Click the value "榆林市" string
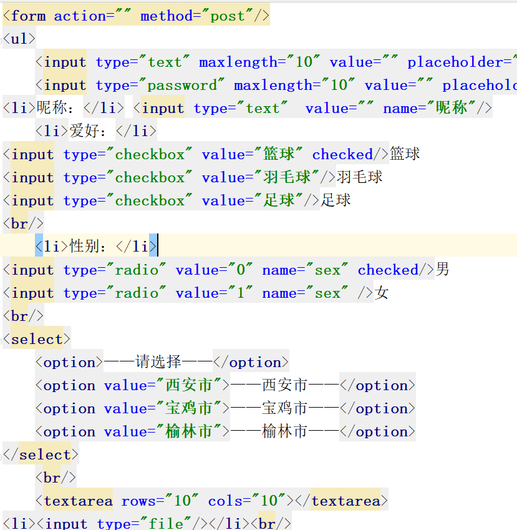 [189, 431]
